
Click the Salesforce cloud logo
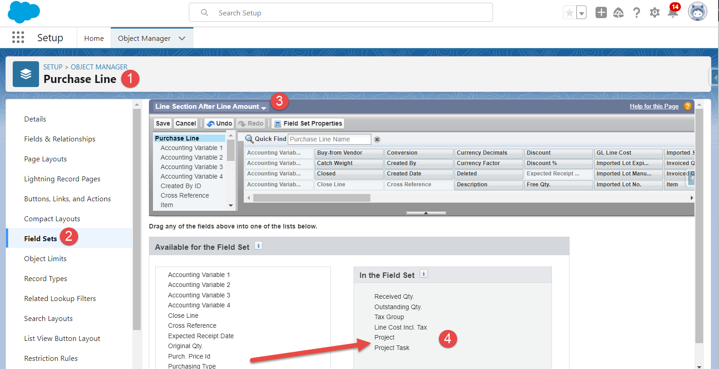tap(24, 12)
